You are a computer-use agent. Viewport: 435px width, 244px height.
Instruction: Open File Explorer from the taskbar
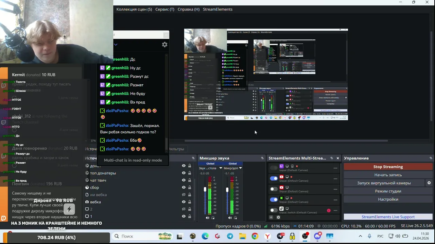pos(242,236)
